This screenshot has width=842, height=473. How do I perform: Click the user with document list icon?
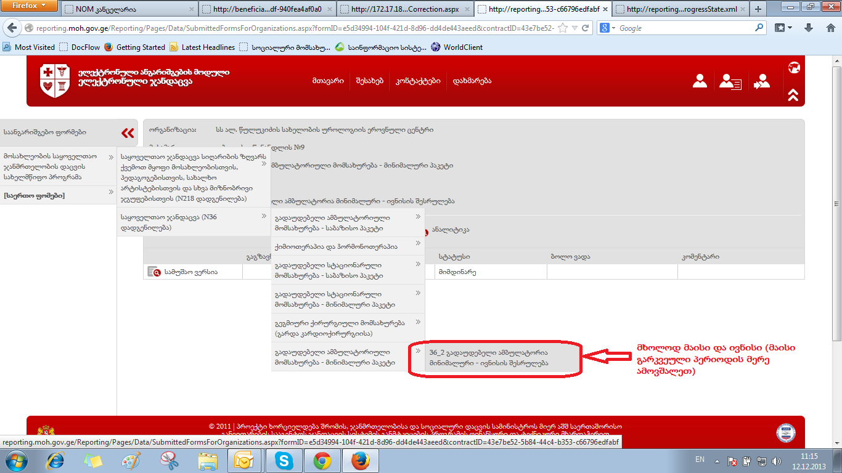731,81
